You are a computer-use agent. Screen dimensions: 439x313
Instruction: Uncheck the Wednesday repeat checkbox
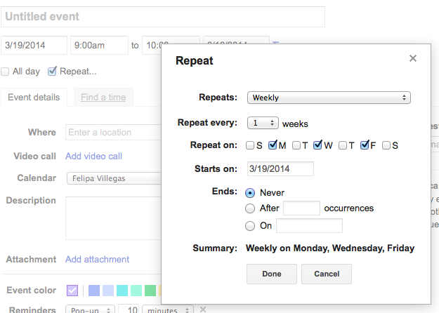tap(317, 145)
